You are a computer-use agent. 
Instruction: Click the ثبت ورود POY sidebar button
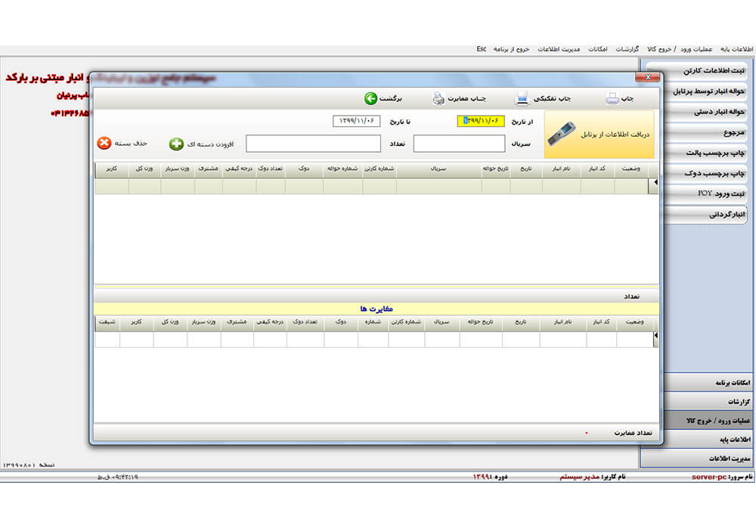coord(705,193)
